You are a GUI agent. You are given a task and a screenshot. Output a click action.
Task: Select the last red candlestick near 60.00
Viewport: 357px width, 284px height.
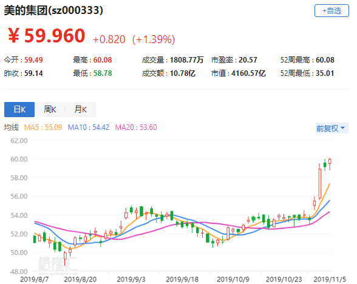click(330, 162)
